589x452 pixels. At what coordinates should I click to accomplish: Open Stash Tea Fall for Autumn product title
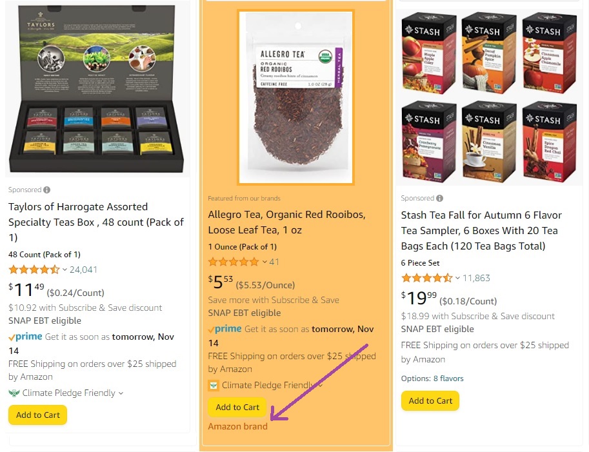point(481,230)
